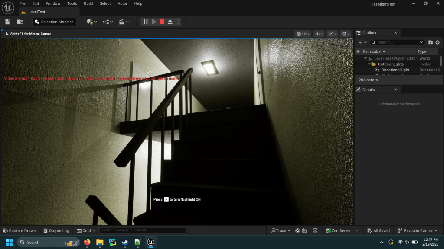Collapse the OutdoorLights folder
The width and height of the screenshot is (444, 249).
point(369,64)
